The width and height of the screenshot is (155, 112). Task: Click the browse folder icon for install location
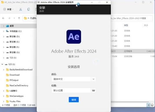click(x=93, y=90)
